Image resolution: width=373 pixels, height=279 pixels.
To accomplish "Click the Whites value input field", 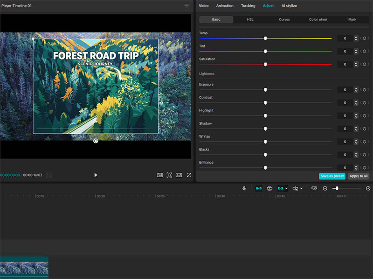I will click(x=345, y=142).
